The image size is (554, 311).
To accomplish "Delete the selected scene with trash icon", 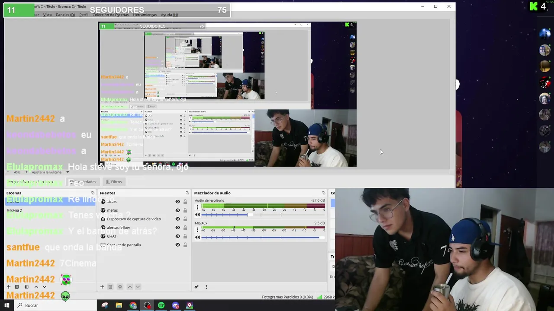I will click(x=17, y=287).
